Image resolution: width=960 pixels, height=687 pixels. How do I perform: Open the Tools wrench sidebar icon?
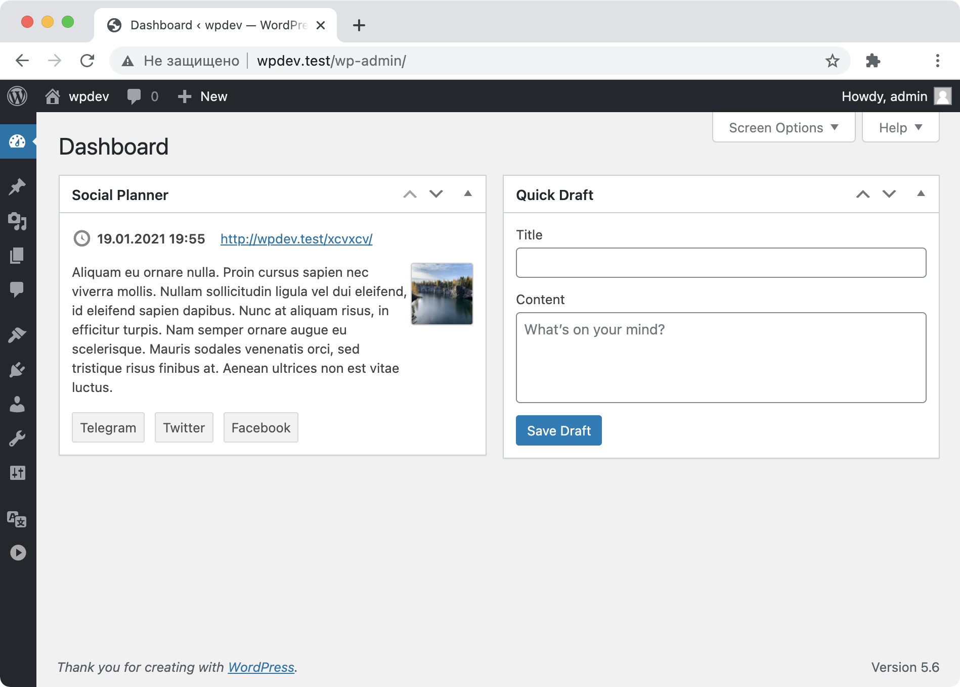coord(17,438)
